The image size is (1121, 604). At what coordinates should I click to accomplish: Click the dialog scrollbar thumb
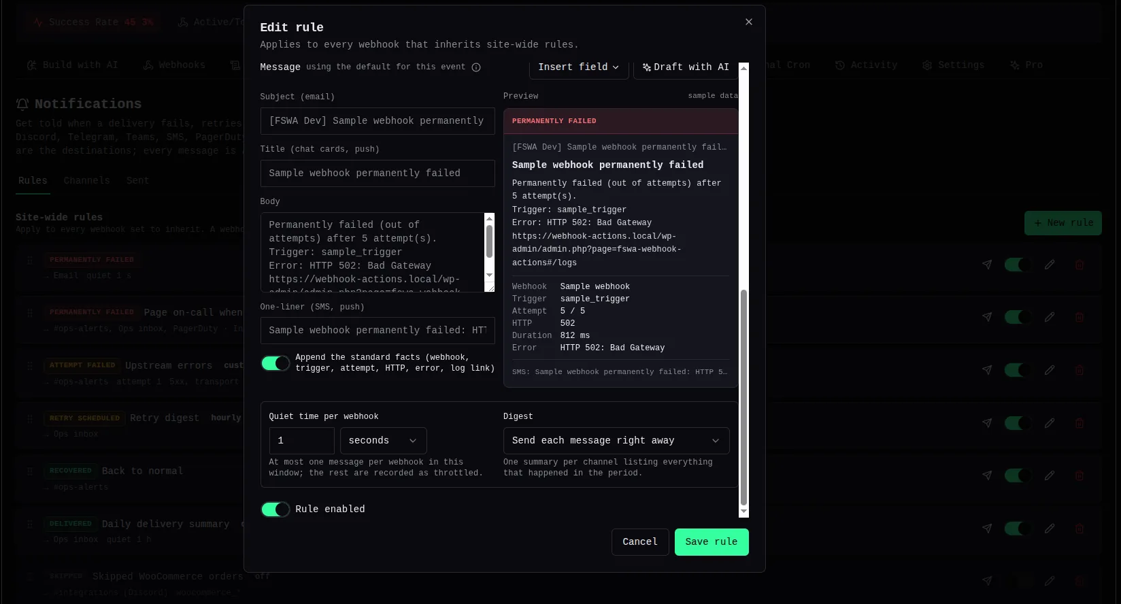tap(743, 398)
